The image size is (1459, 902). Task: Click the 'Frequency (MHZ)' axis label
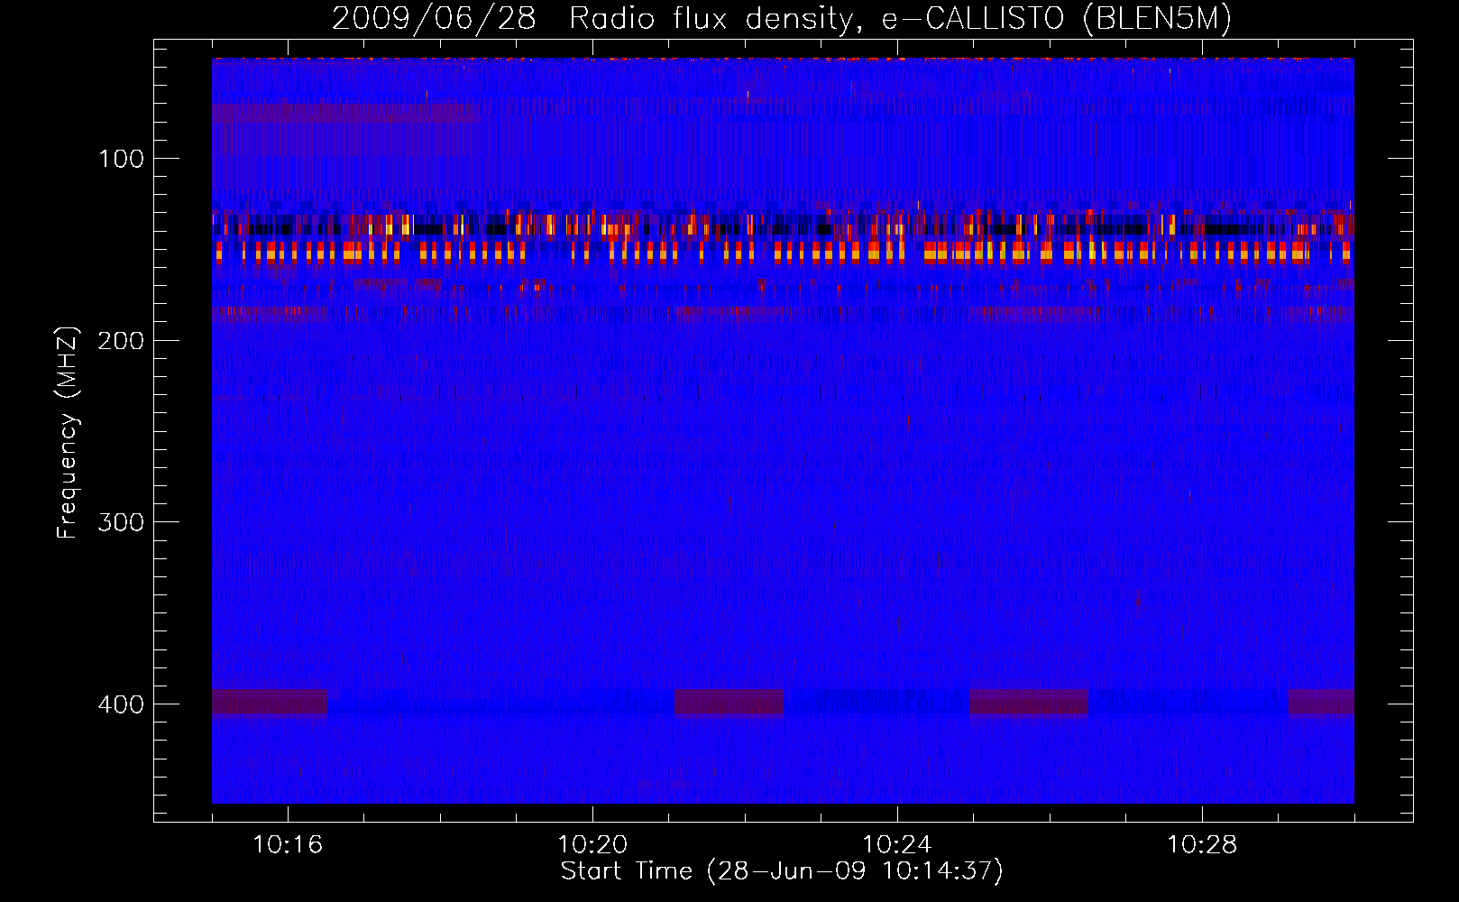click(68, 433)
